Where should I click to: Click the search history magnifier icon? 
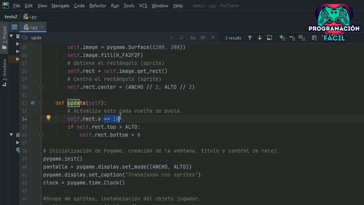click(x=24, y=38)
